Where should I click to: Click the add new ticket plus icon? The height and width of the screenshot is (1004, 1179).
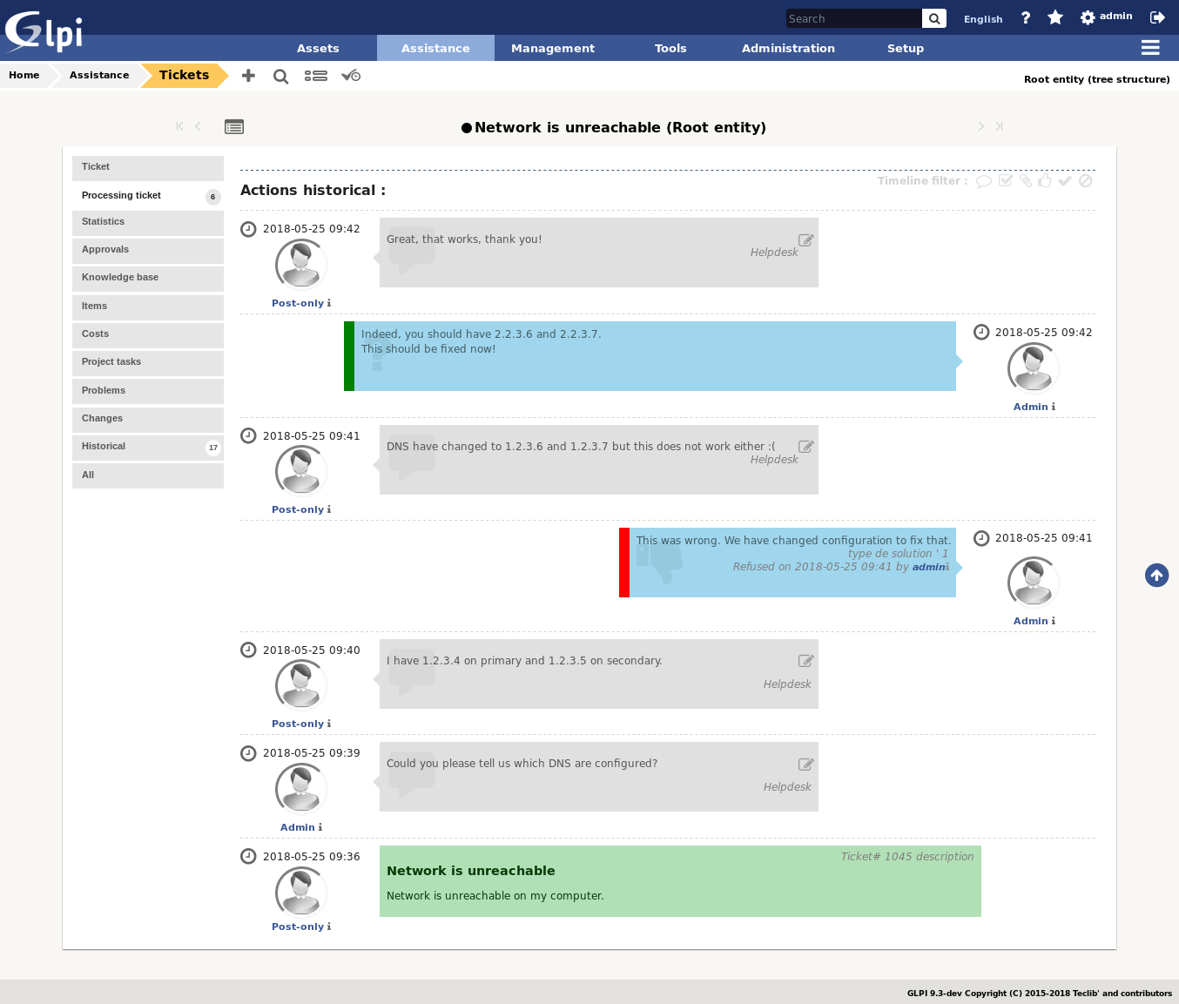point(248,76)
